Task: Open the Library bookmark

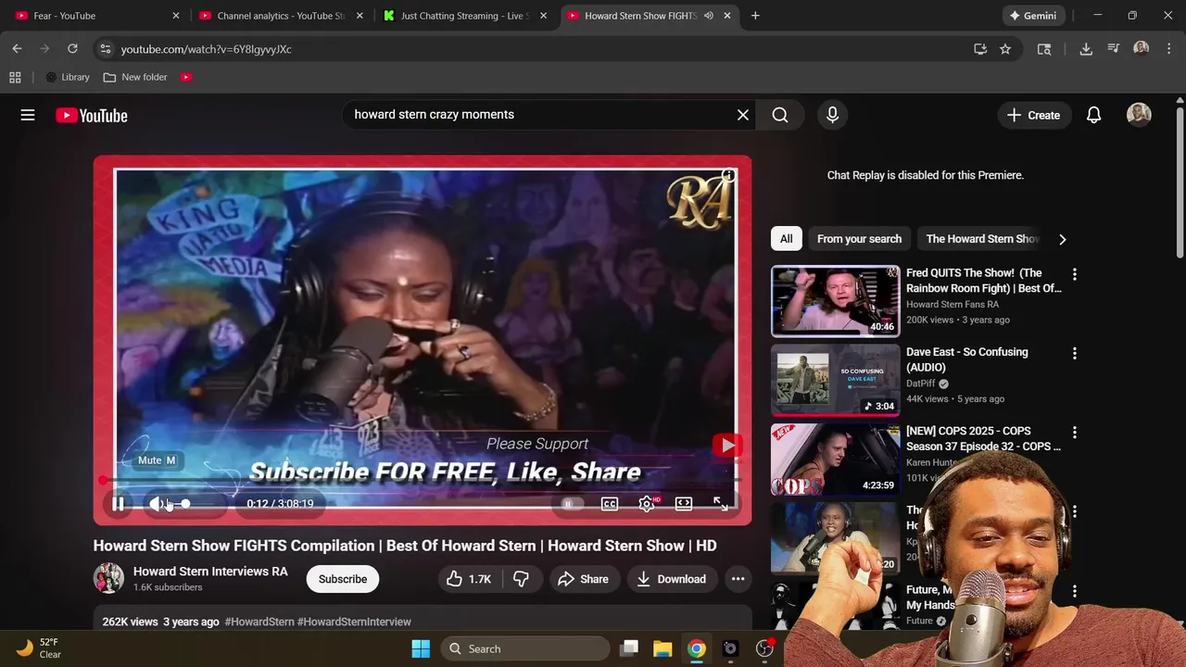Action: 68,78
